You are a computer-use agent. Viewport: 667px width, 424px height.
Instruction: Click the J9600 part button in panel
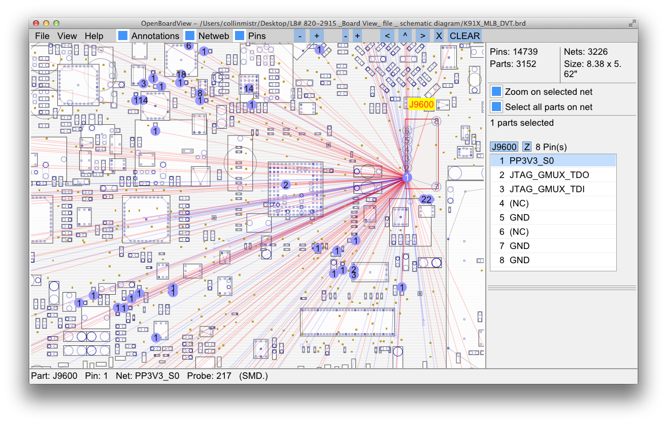504,147
